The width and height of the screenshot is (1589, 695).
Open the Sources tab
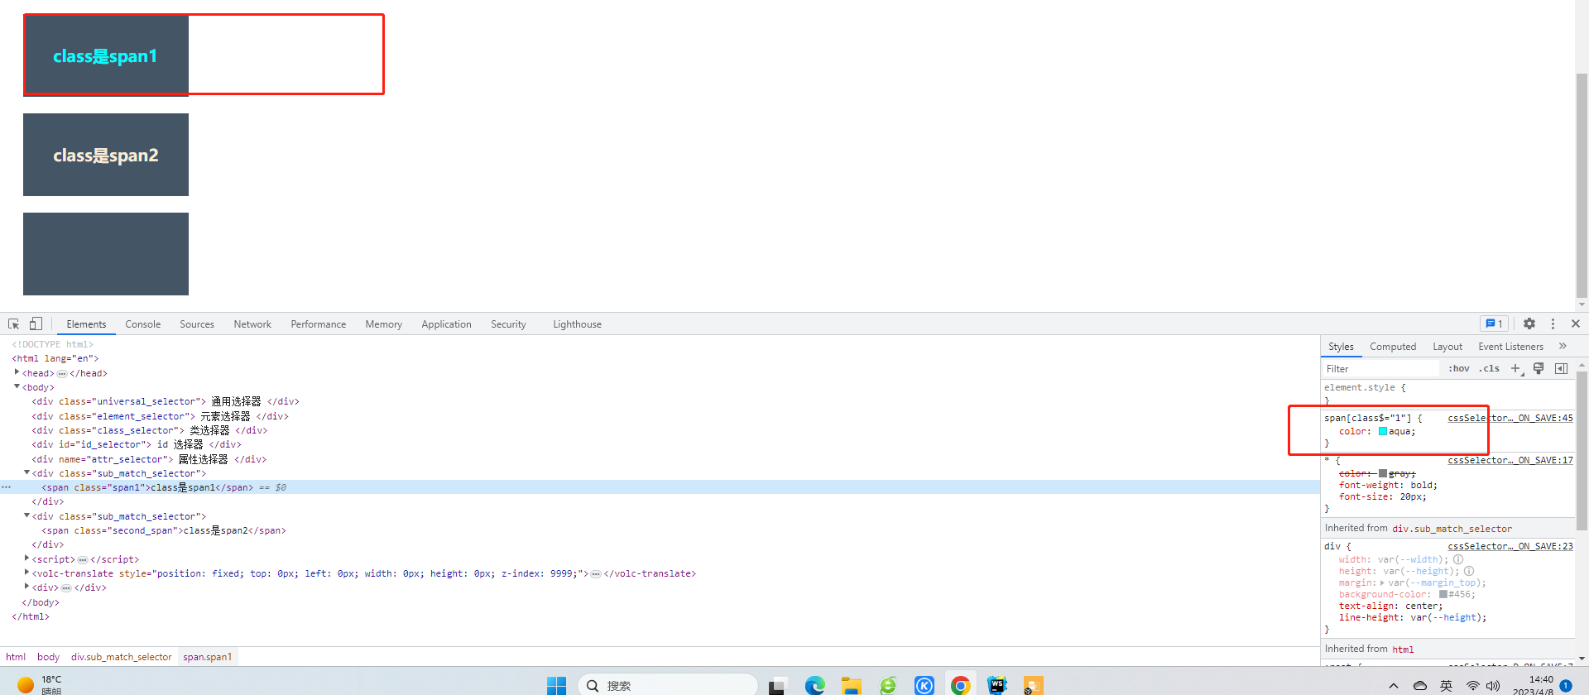click(197, 324)
